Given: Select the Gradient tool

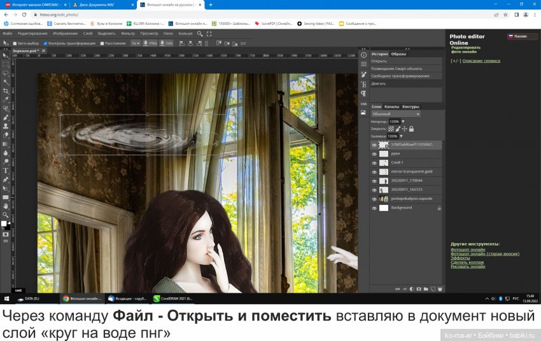Looking at the screenshot, I should click(6, 144).
